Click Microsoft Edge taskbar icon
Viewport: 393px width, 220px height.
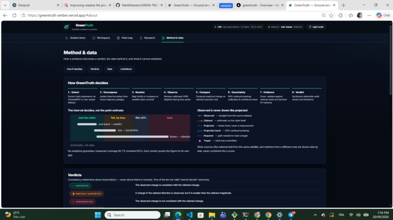pyautogui.click(x=178, y=215)
